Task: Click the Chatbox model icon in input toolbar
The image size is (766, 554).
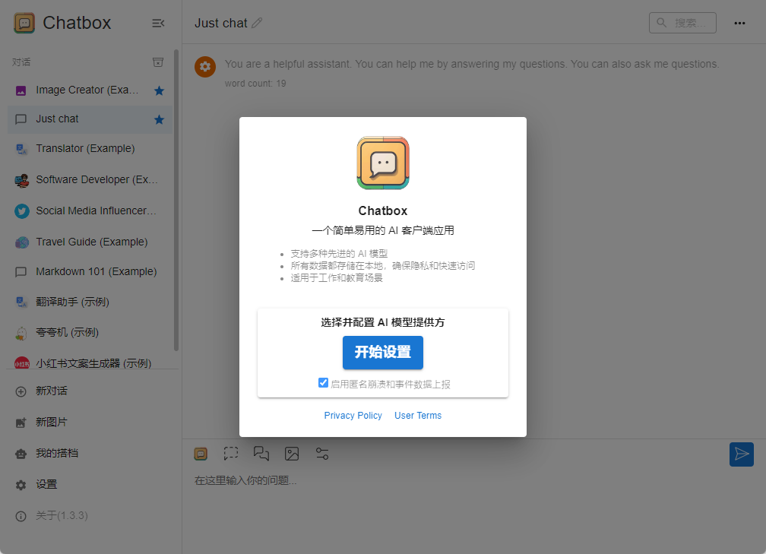Action: (201, 454)
